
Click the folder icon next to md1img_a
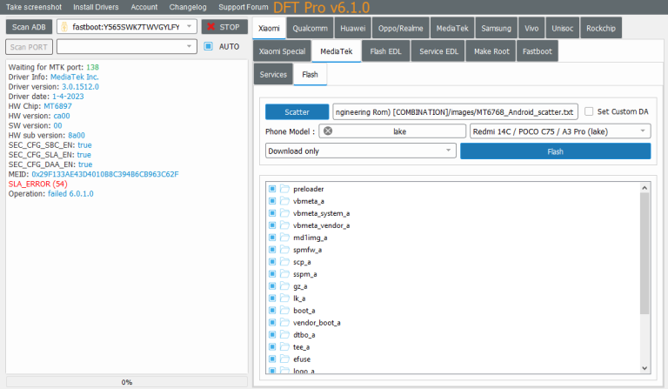click(284, 238)
